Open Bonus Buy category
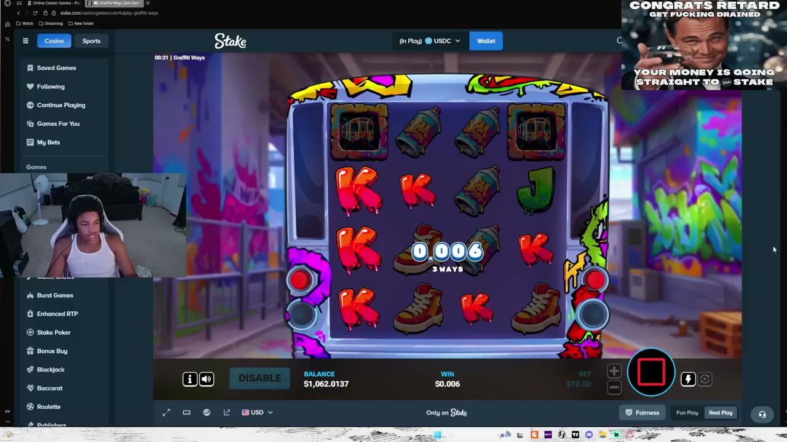Viewport: 787px width, 442px height. [x=64, y=351]
